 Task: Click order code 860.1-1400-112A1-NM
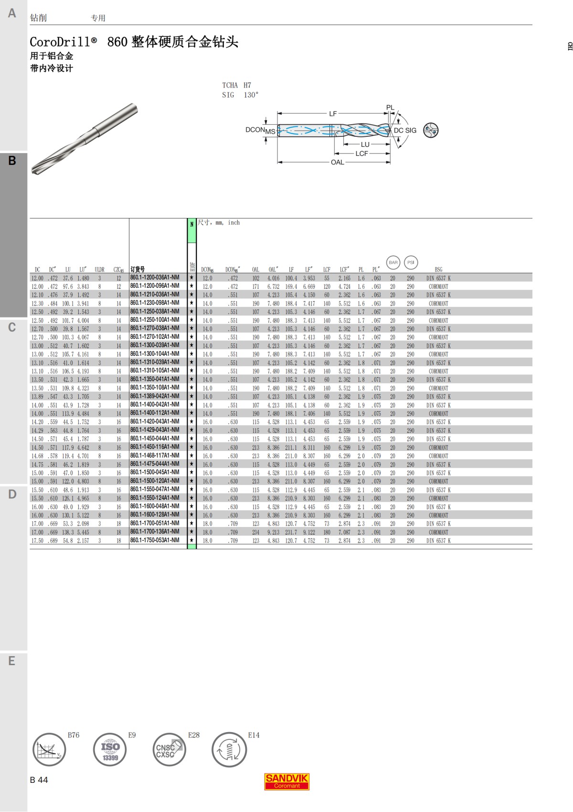[155, 413]
